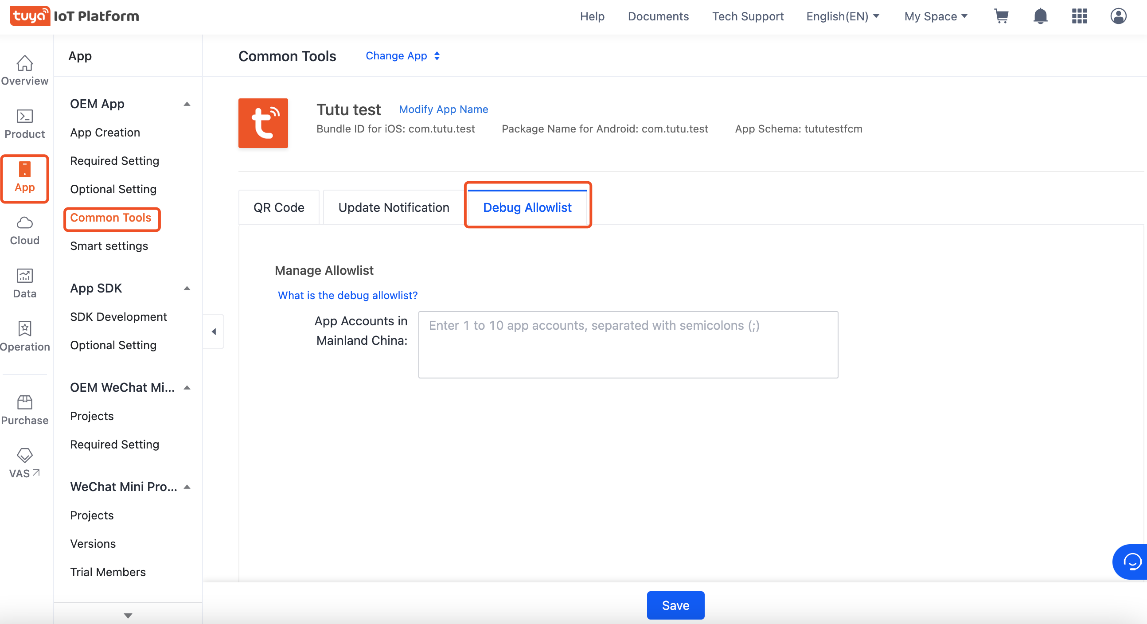Open the shopping cart
This screenshot has height=624, width=1147.
point(1001,16)
